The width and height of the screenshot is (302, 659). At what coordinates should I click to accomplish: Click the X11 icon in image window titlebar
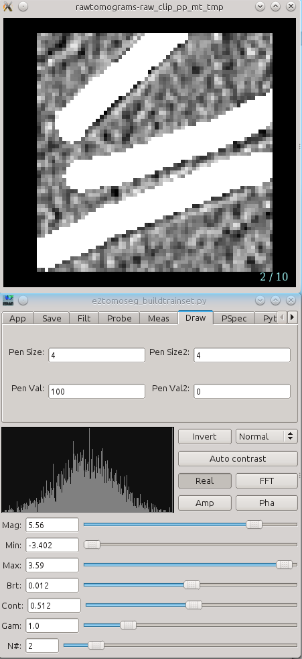coord(7,7)
